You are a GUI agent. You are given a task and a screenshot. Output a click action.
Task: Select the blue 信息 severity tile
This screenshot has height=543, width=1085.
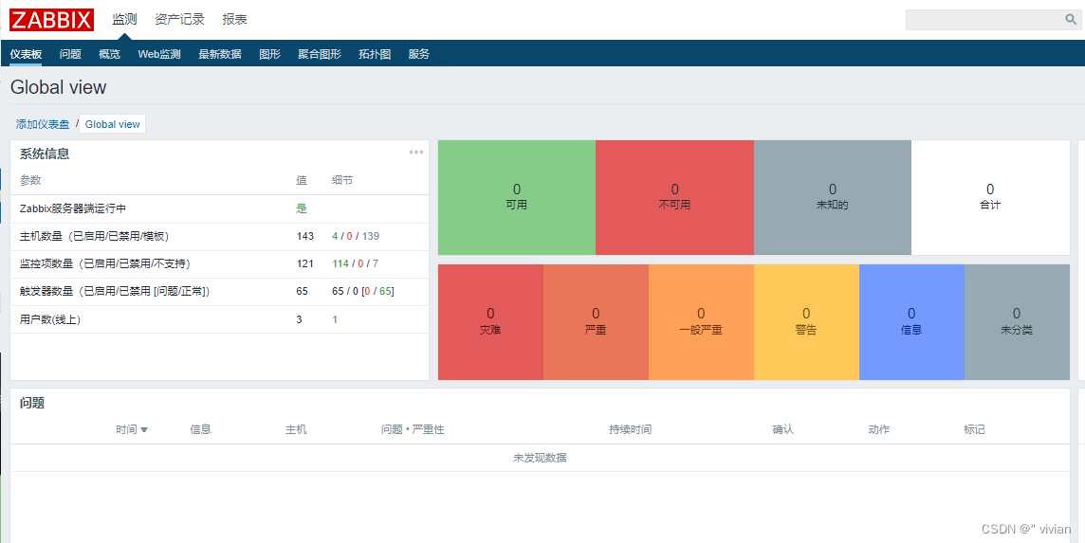click(x=911, y=321)
